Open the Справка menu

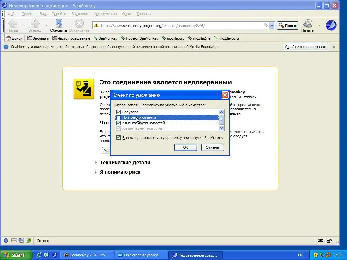point(143,14)
